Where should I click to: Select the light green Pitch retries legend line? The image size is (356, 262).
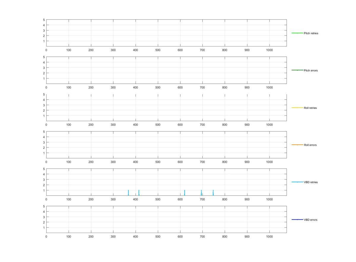pyautogui.click(x=297, y=33)
